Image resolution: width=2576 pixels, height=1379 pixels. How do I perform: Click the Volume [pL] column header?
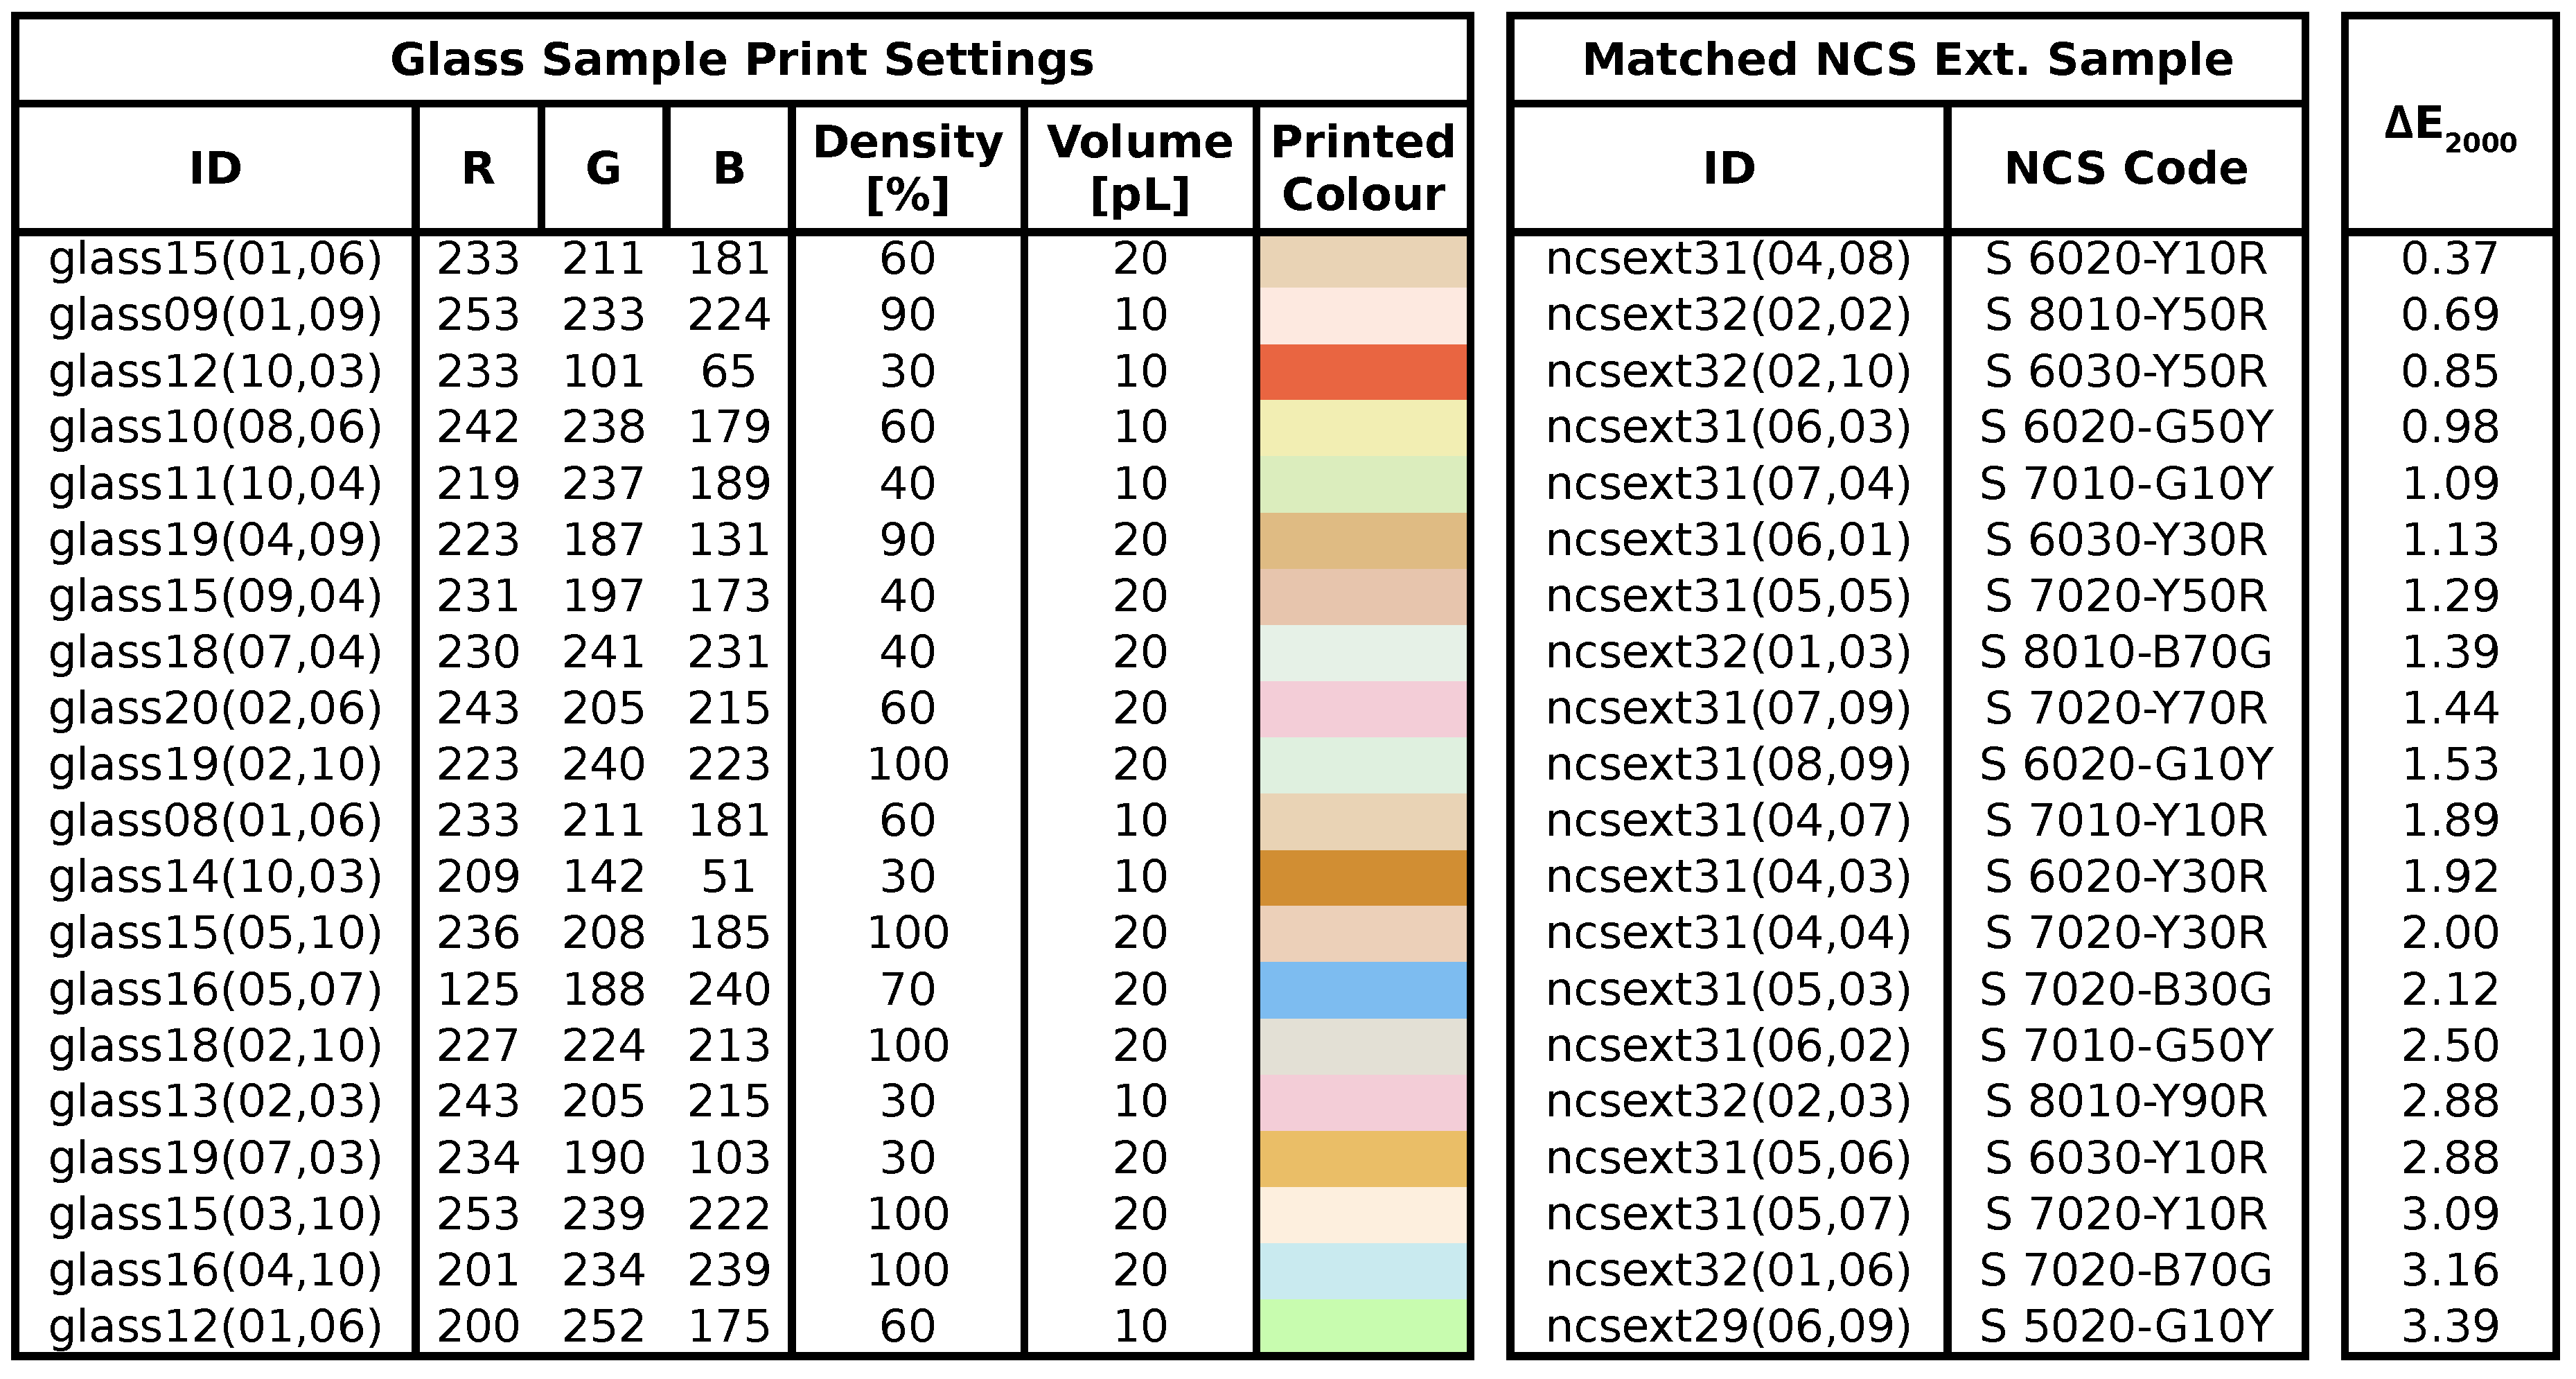(x=1139, y=168)
